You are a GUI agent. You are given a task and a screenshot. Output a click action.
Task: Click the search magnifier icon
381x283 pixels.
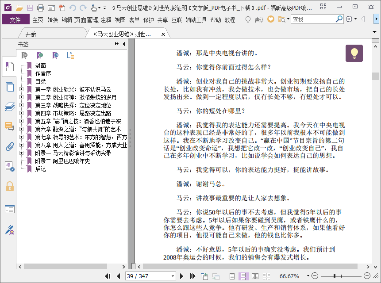pos(339,19)
